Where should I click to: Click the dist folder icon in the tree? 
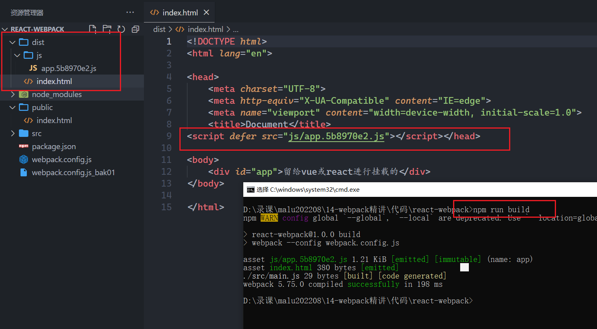(24, 42)
